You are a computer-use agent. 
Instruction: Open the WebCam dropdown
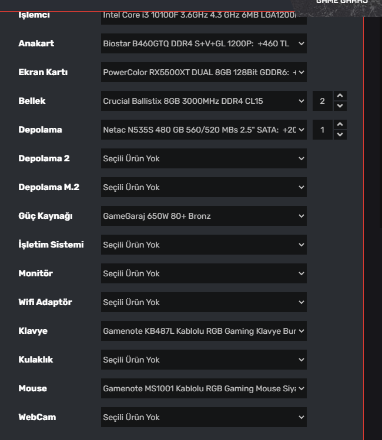(x=203, y=417)
